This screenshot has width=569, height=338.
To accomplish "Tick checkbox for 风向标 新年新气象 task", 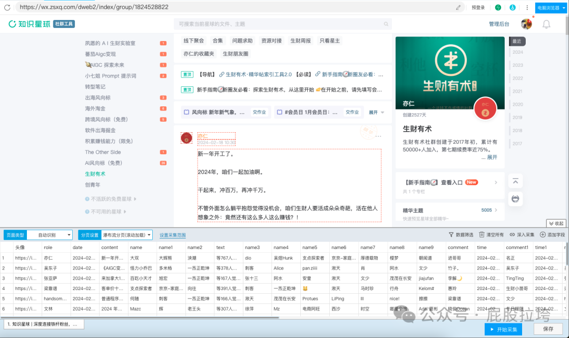I will 187,113.
